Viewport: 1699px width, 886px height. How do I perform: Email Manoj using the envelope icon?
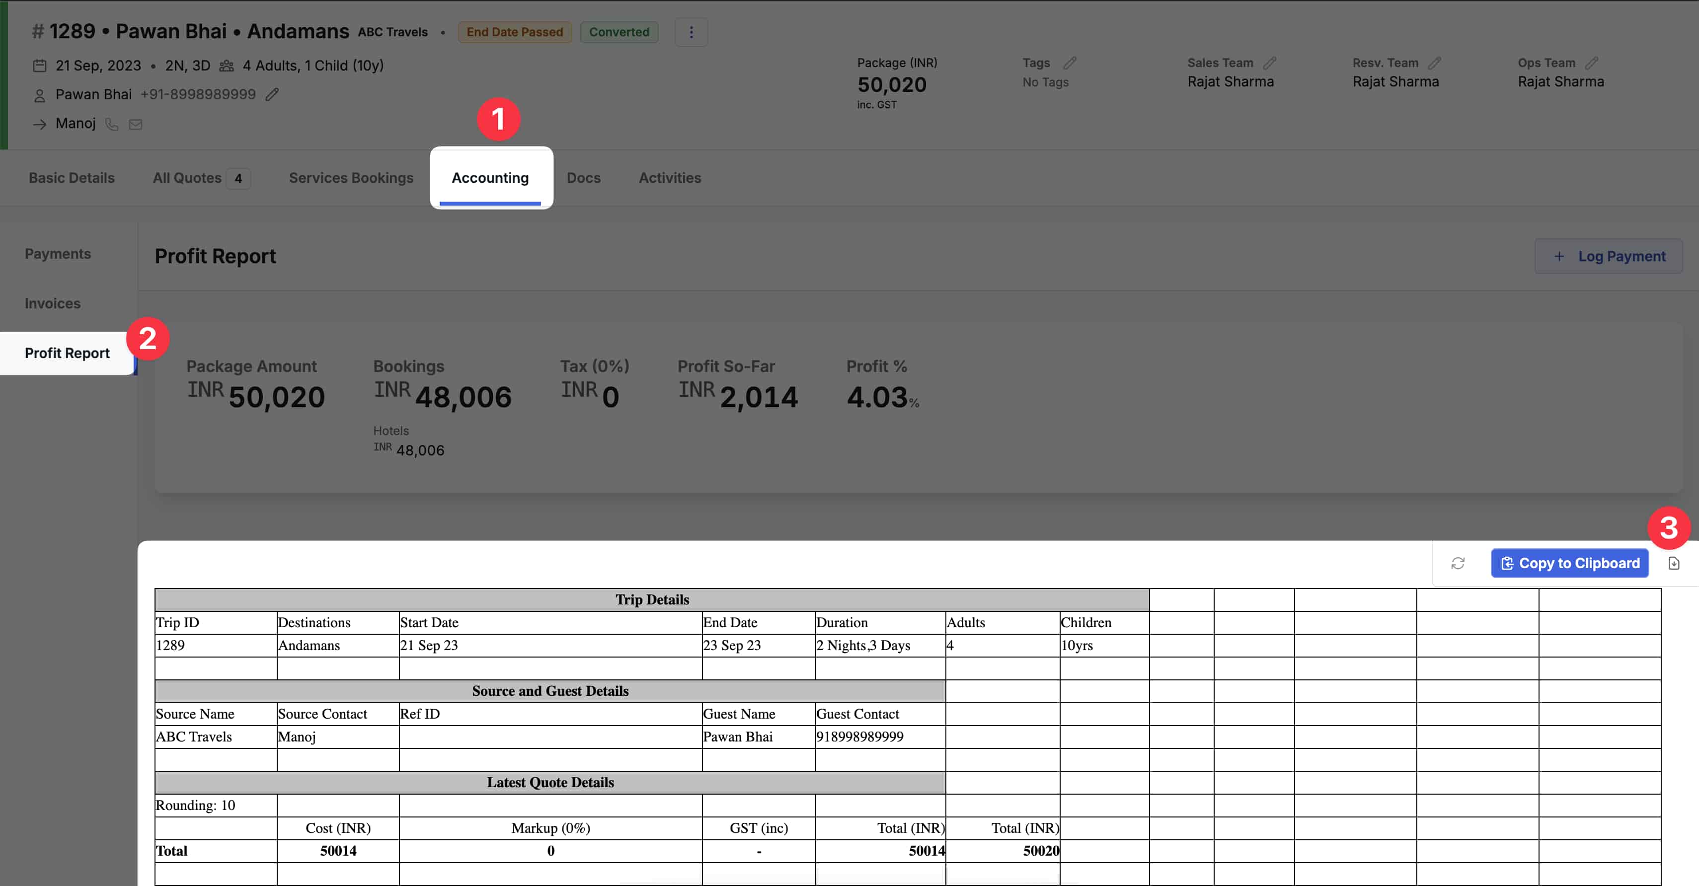pyautogui.click(x=136, y=125)
